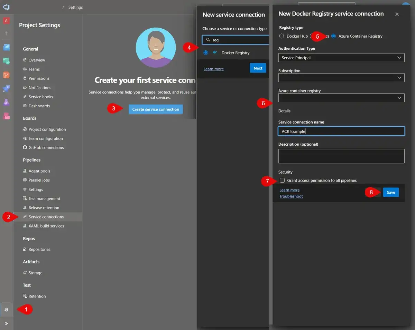Screen dimensions: 415x330
Task: Select the Overview icon in the left rail
Action: (x=6, y=47)
